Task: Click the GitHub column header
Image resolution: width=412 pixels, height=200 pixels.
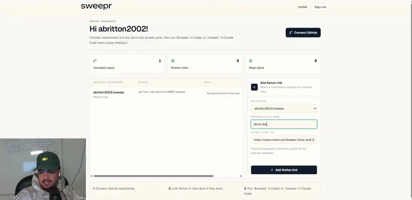Action: [143, 82]
